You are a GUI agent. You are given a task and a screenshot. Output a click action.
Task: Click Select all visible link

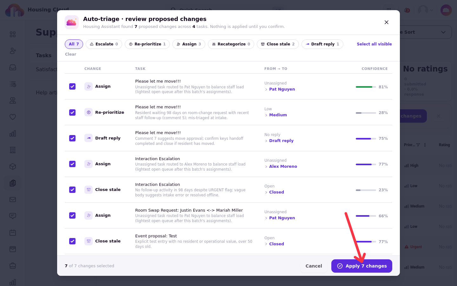(x=374, y=44)
